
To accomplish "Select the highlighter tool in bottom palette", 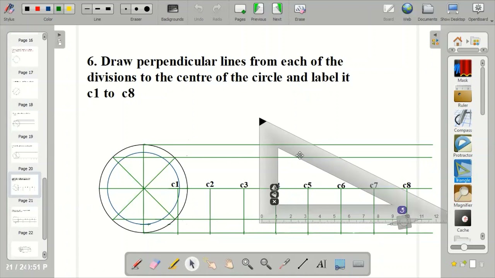I will [174, 264].
